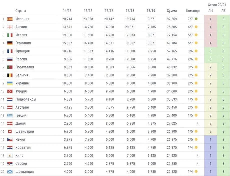Screen dimensions: 230x176
Task: Click the Хорватия flag icon
Action: click(x=10, y=148)
